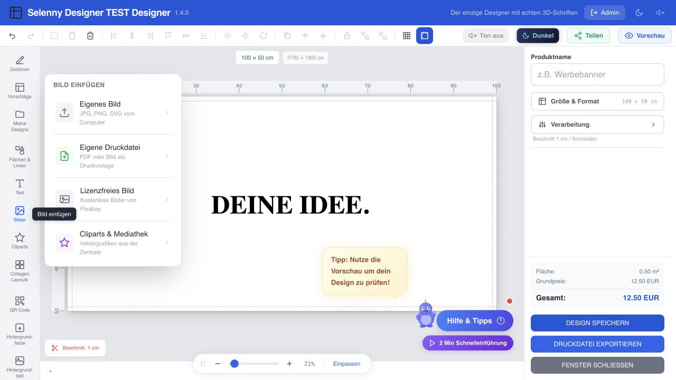676x380 pixels.
Task: Click the purple mascot character
Action: coord(425,315)
